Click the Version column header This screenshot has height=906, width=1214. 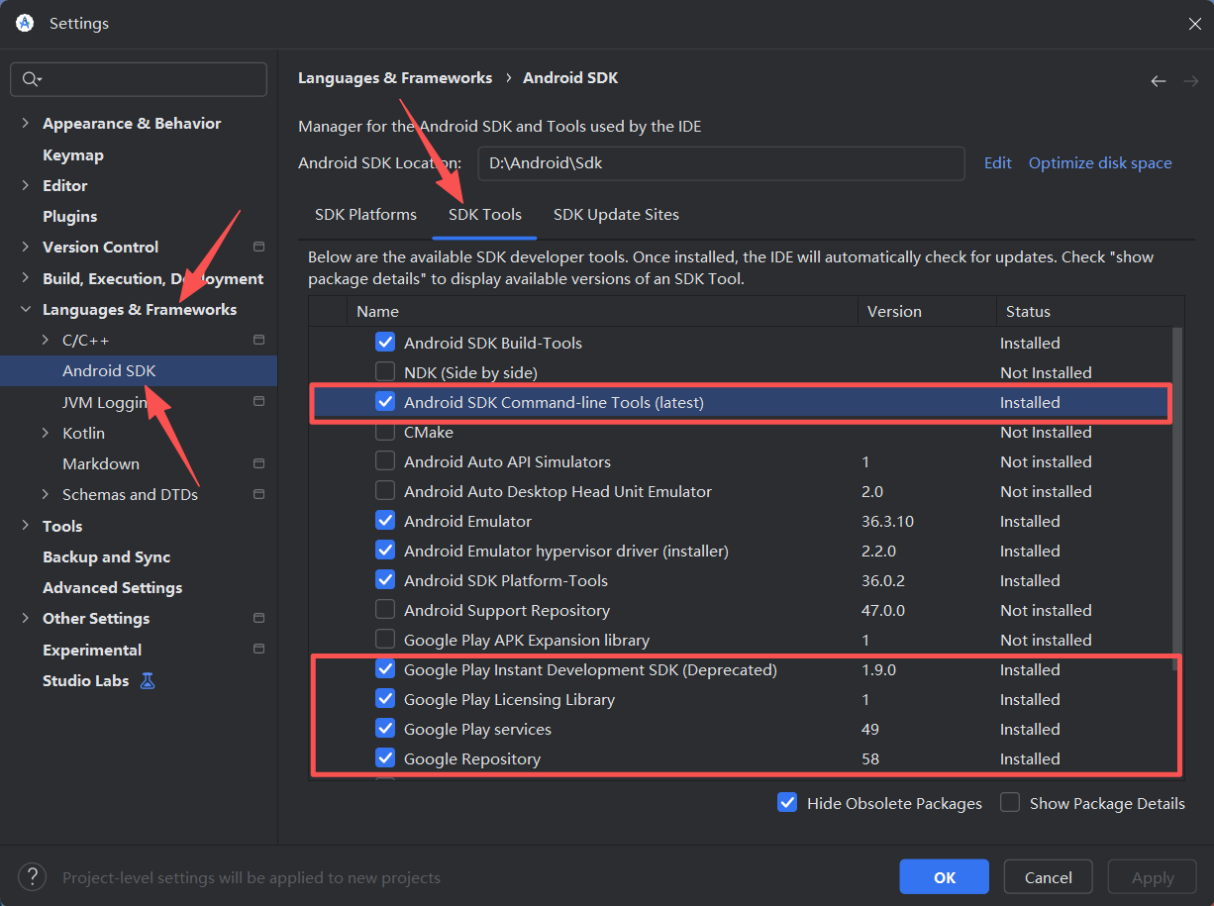pyautogui.click(x=927, y=311)
